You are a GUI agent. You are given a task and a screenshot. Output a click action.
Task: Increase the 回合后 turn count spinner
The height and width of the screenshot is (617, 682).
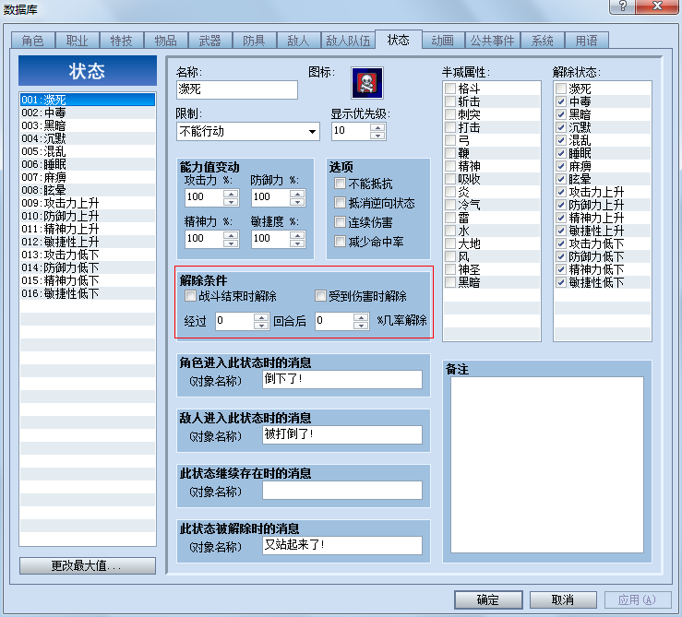point(261,317)
